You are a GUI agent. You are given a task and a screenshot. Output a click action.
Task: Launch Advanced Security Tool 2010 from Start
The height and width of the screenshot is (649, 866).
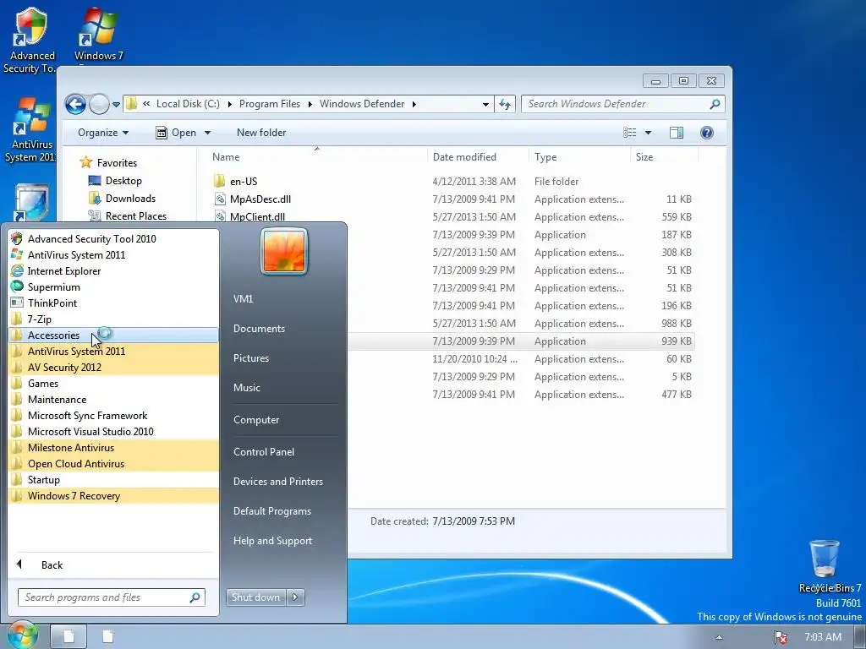113,239
